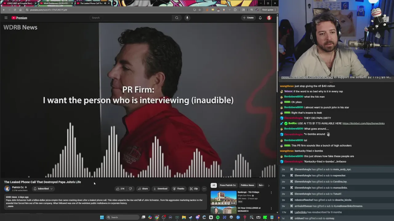Image resolution: width=394 pixels, height=221 pixels.
Task: Open more actions three-dot menu under video
Action: 204,189
